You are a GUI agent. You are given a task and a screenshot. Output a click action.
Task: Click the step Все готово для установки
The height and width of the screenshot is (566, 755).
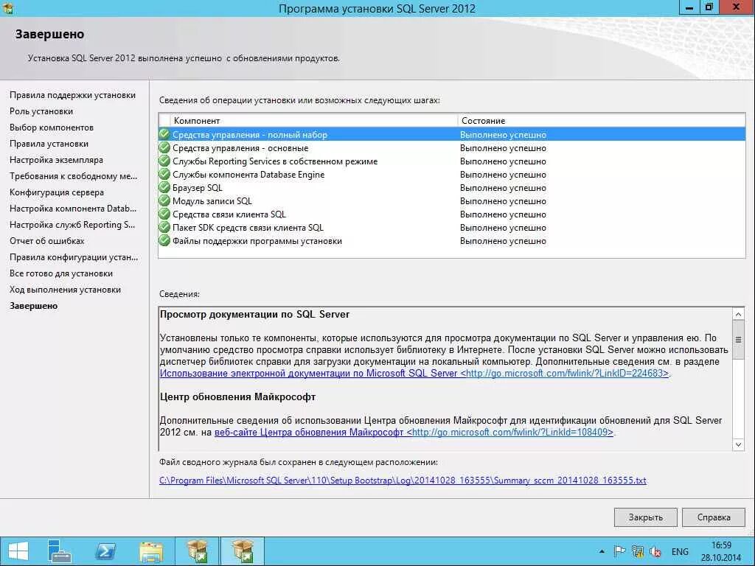click(x=61, y=273)
